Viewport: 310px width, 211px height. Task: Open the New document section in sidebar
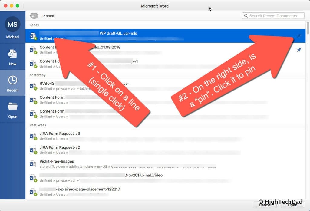(12, 57)
